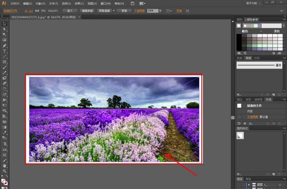Select the Zoom magnifier tool

click(5, 171)
